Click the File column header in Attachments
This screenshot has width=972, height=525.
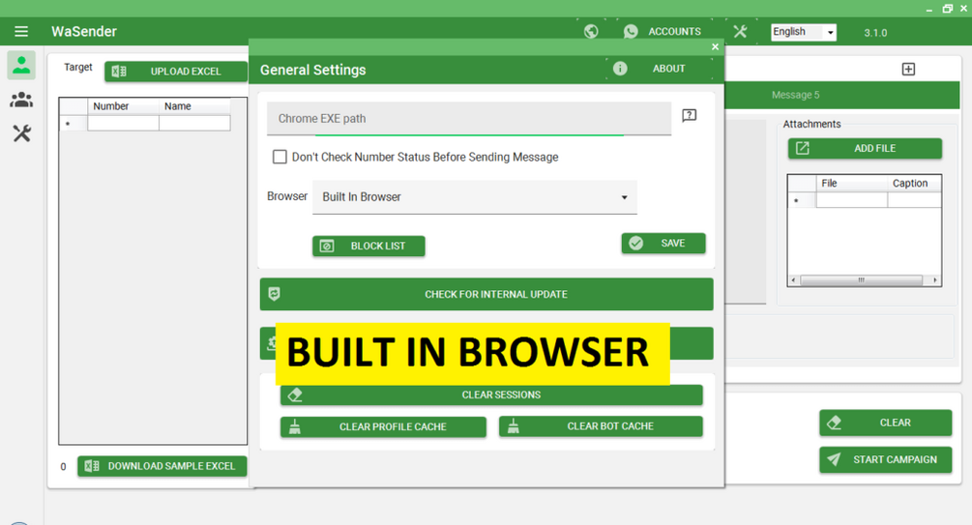852,184
